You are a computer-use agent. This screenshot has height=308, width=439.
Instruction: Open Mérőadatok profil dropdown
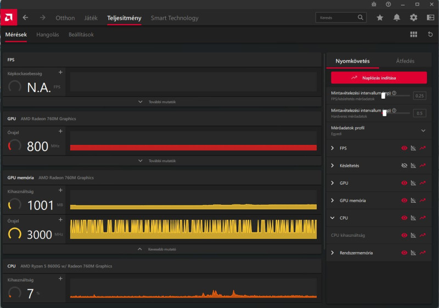(x=423, y=130)
